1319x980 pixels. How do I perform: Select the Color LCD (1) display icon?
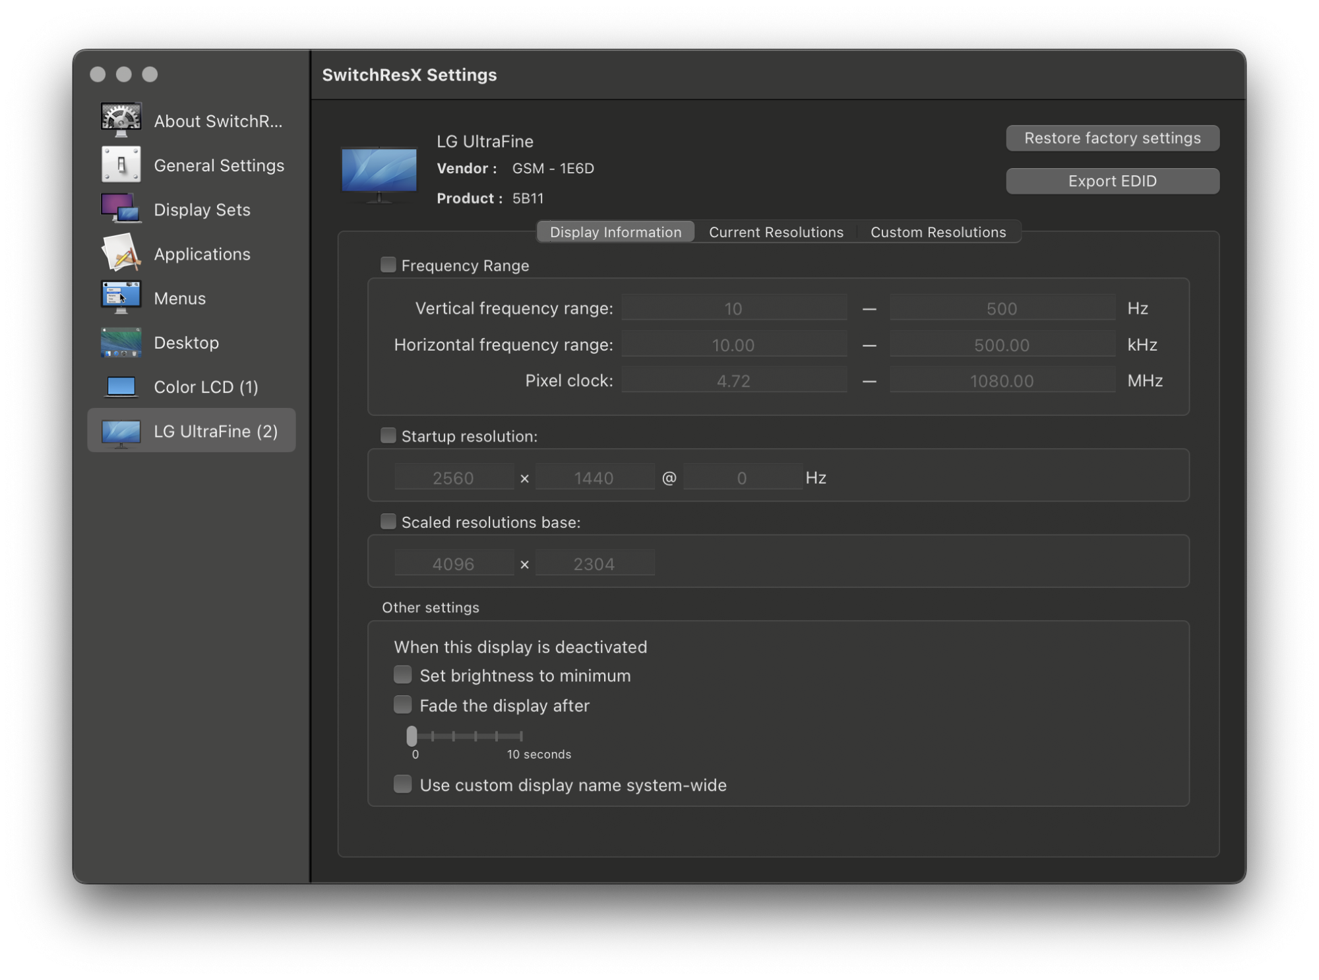(x=121, y=387)
